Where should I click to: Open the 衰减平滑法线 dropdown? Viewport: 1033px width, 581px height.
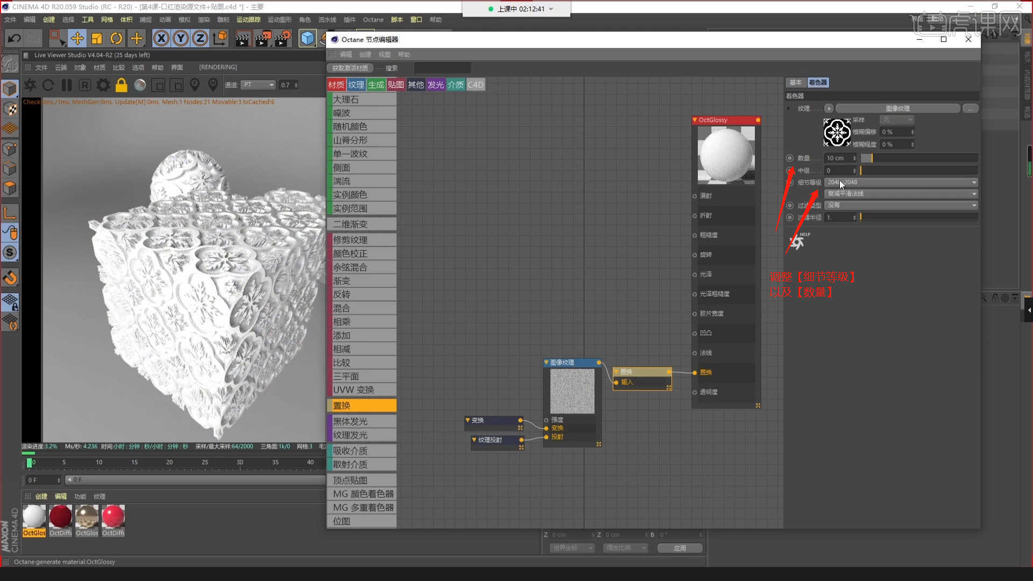pos(901,194)
